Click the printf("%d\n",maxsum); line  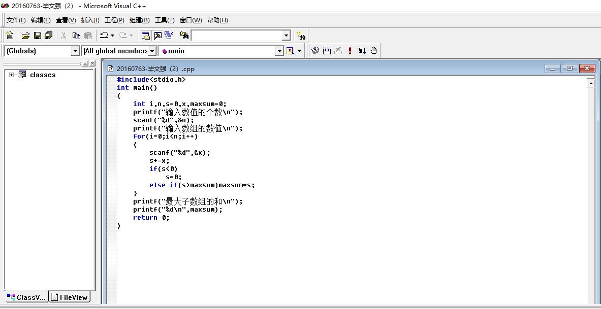(x=177, y=210)
